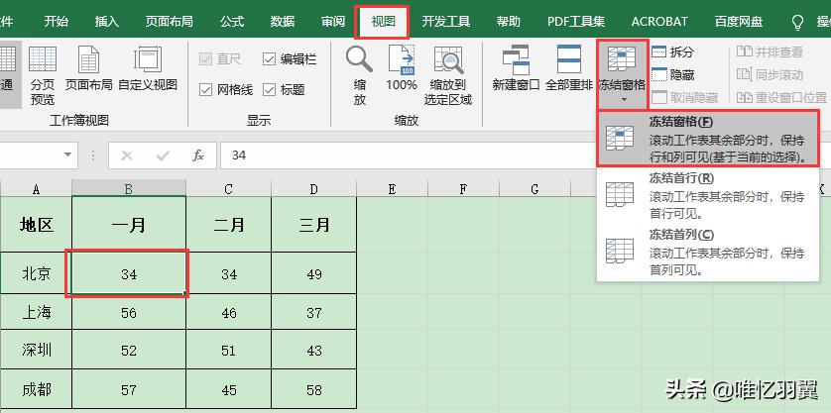
Task: Open the 开始 Home tab
Action: click(56, 22)
